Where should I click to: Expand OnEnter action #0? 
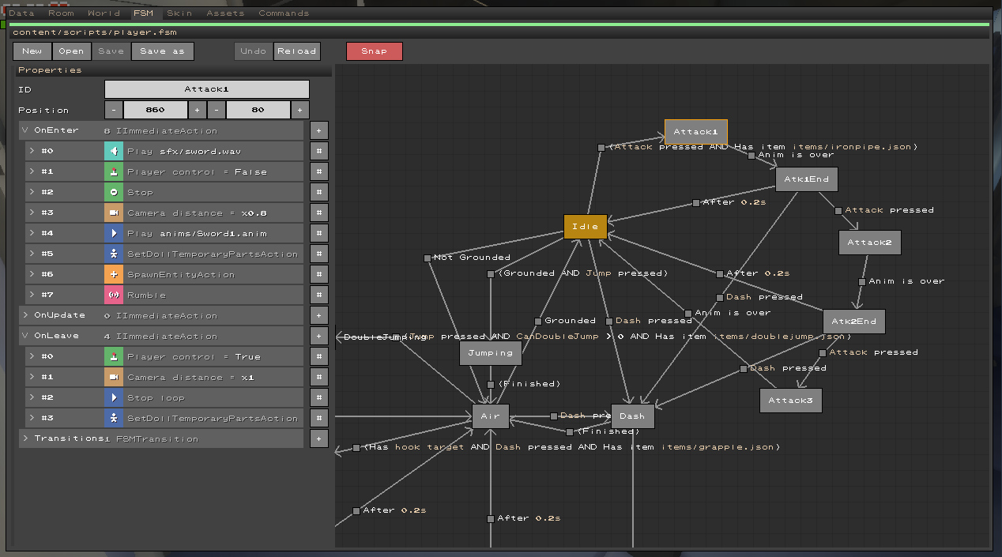point(32,151)
